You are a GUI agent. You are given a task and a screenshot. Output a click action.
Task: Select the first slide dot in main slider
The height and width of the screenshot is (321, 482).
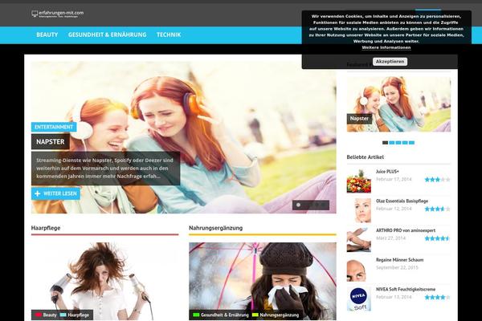point(298,205)
